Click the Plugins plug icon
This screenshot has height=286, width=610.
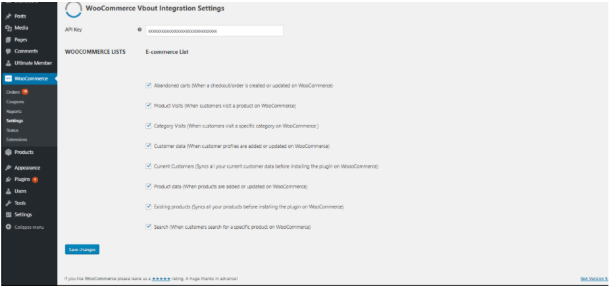(9, 179)
